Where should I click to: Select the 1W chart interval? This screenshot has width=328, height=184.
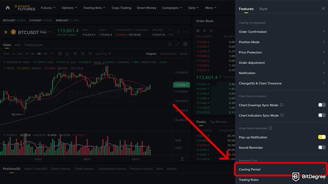(x=45, y=54)
